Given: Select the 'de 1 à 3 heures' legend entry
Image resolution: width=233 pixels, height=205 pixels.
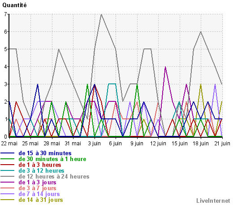Looking at the screenshot, I should [40, 165].
